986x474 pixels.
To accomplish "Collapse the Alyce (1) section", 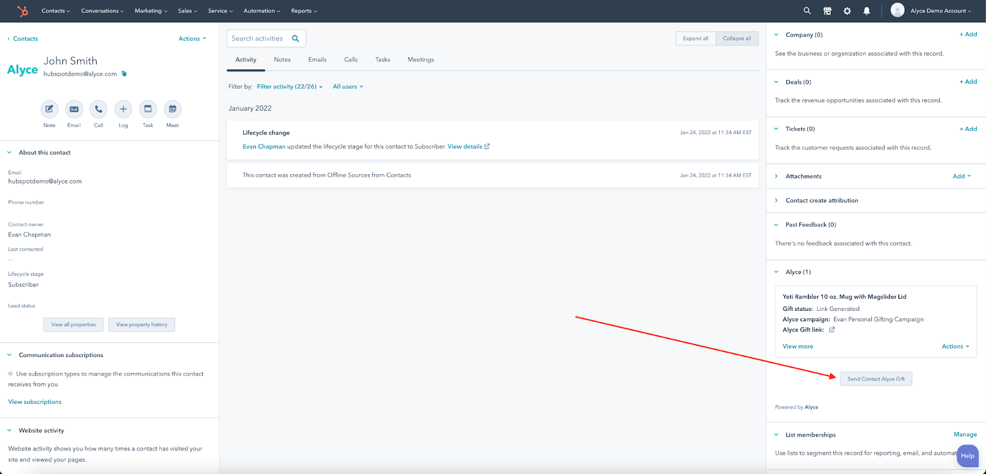I will click(776, 272).
